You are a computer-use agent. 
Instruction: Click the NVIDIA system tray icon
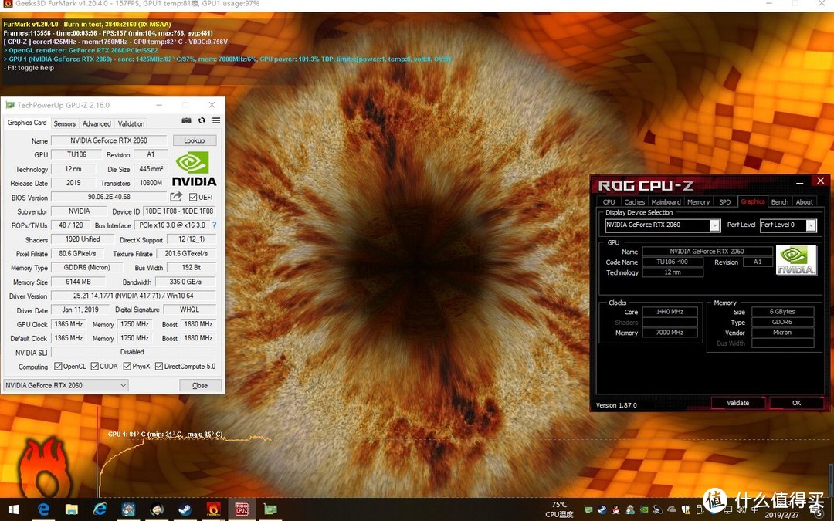tap(644, 509)
